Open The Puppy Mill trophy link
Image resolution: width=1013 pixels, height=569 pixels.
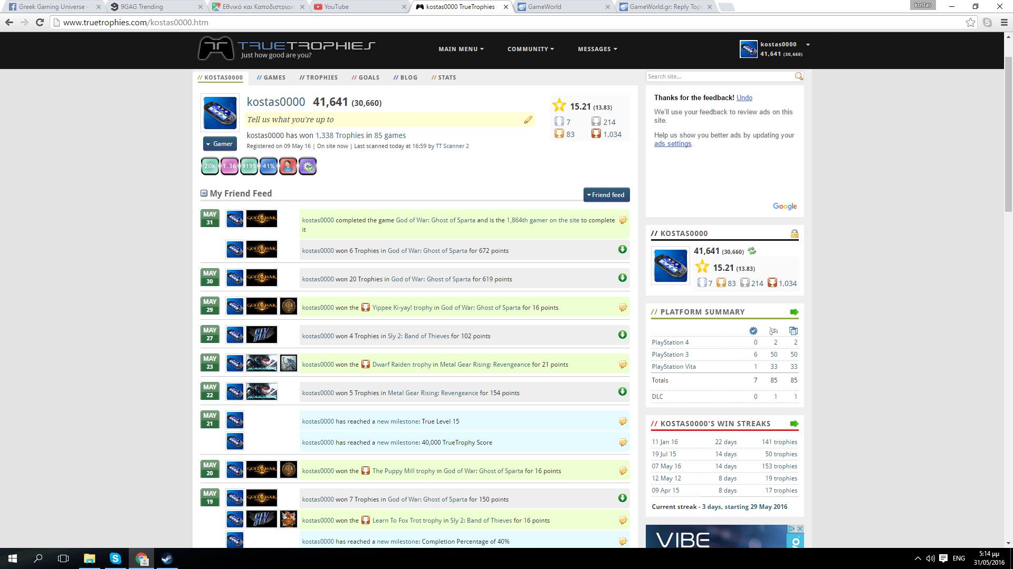(x=404, y=471)
